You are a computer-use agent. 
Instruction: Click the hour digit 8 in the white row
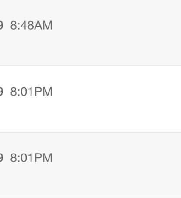pos(14,92)
